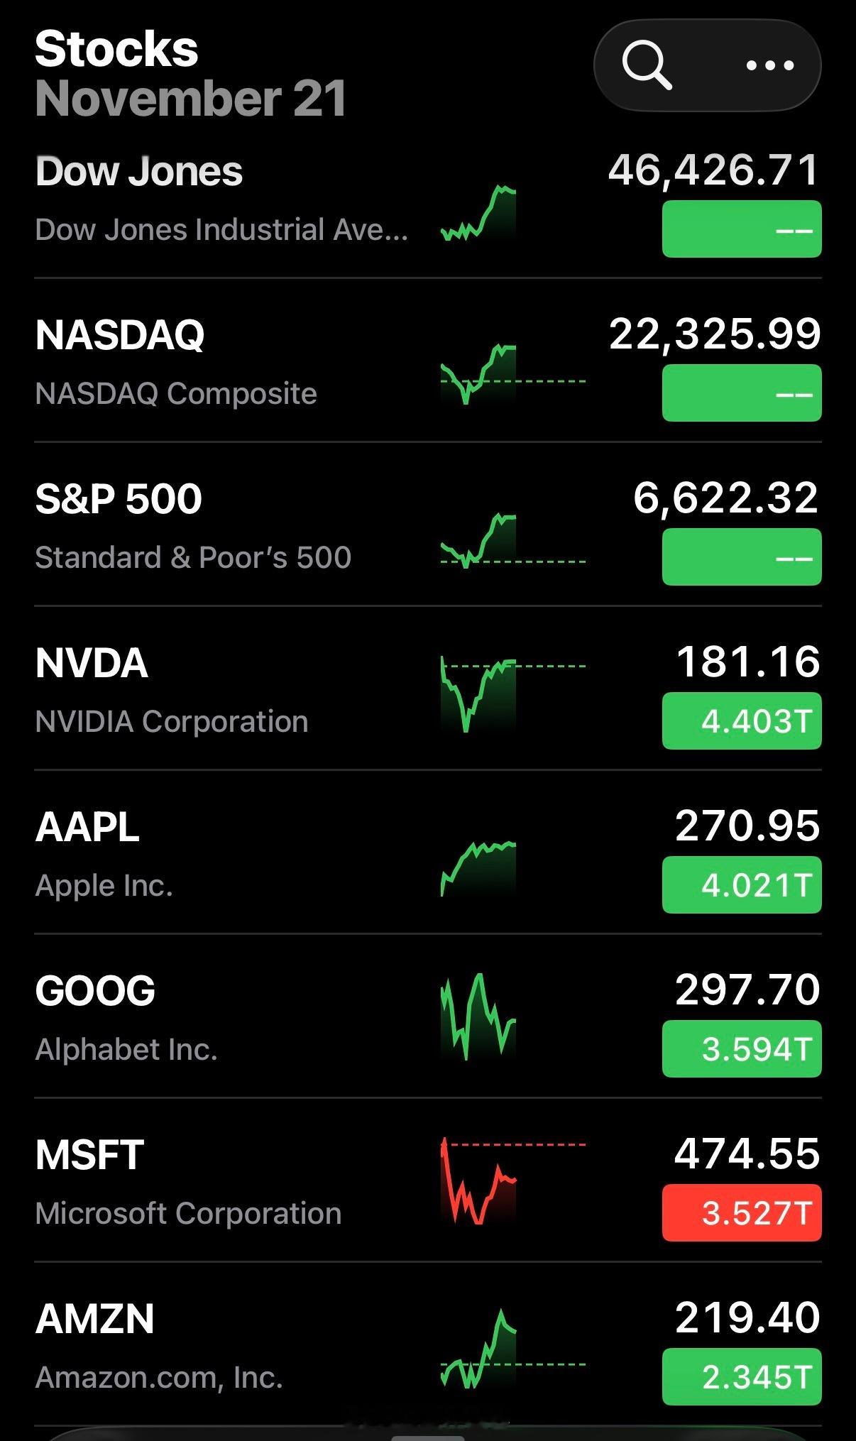Tap the GOOG sparkline chart
The width and height of the screenshot is (856, 1441).
[479, 1017]
